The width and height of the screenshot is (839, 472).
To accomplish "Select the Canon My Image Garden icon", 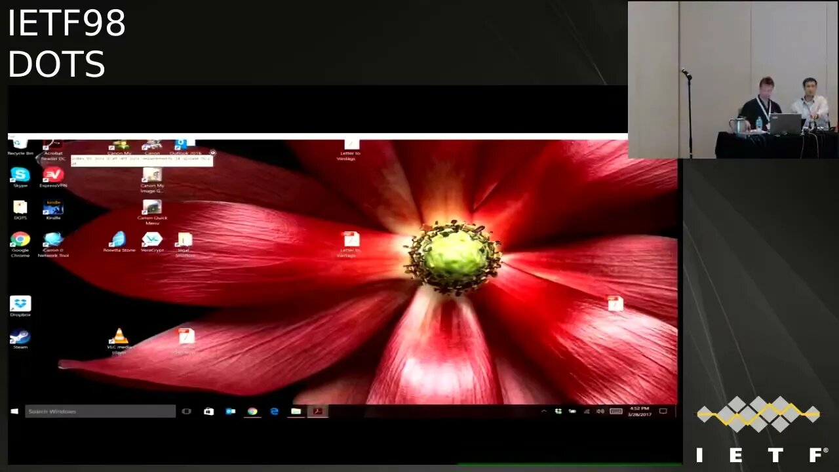I will (x=152, y=180).
